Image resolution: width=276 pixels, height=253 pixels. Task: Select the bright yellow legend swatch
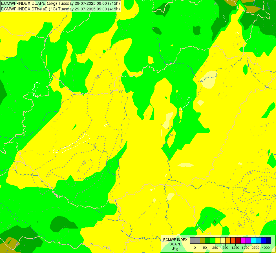click(x=218, y=240)
